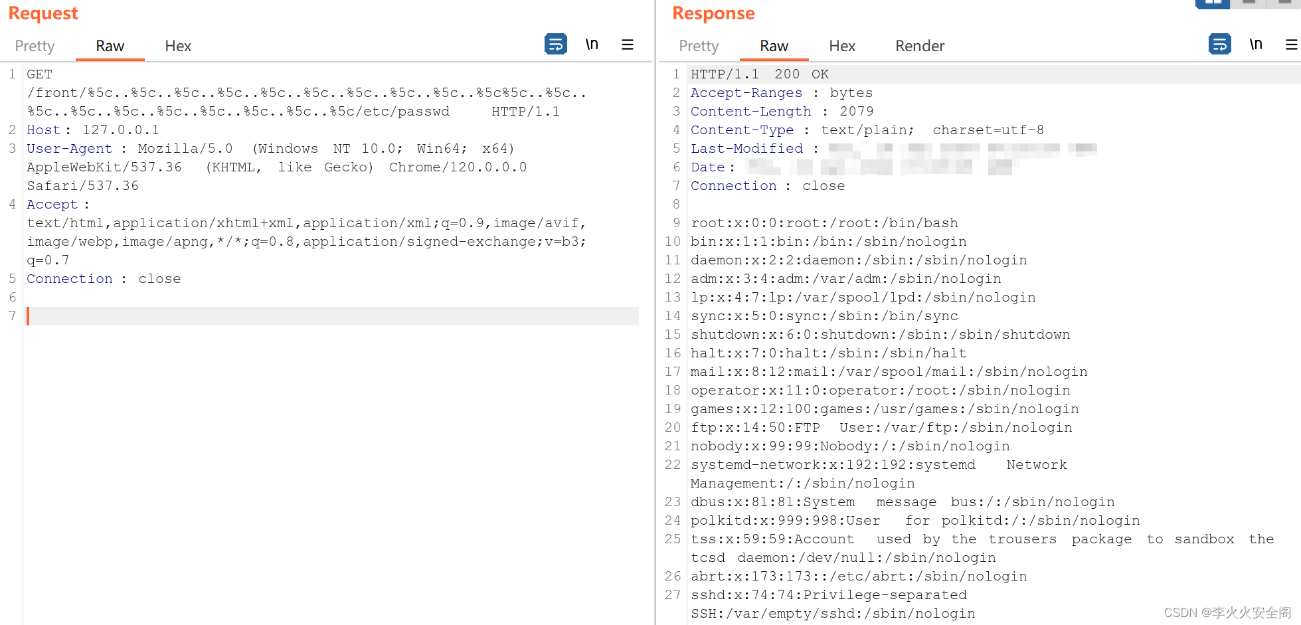Click the operator:x:11:0 passwd line
Image resolution: width=1301 pixels, height=625 pixels.
pyautogui.click(x=880, y=391)
